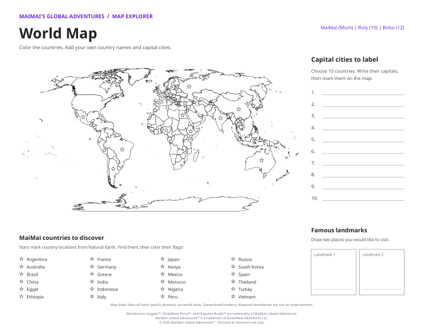Click the star icon beside Spain
The image size is (424, 328).
pyautogui.click(x=233, y=274)
